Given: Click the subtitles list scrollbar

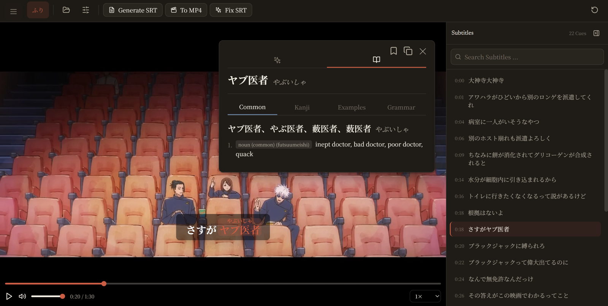Looking at the screenshot, I should 606,140.
